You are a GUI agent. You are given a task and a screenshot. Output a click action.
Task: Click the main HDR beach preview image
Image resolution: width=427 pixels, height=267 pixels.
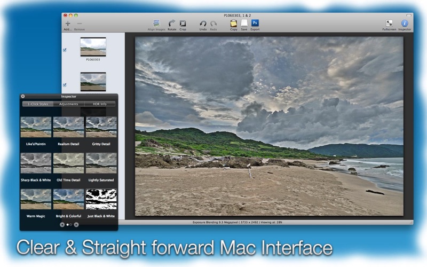tap(269, 126)
